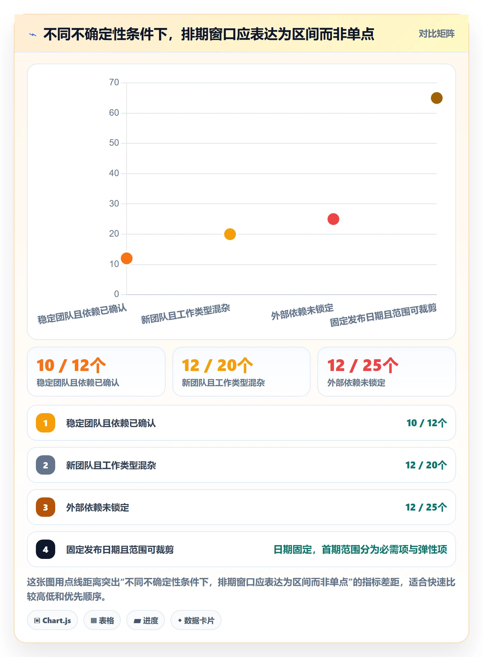The width and height of the screenshot is (483, 657).
Task: Select the yellow data point at 20
Action: point(230,234)
